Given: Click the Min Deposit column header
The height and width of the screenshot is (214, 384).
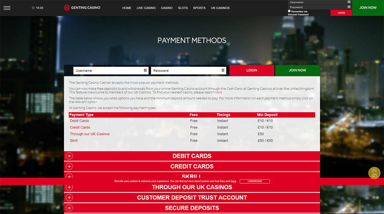Looking at the screenshot, I should coord(267,115).
